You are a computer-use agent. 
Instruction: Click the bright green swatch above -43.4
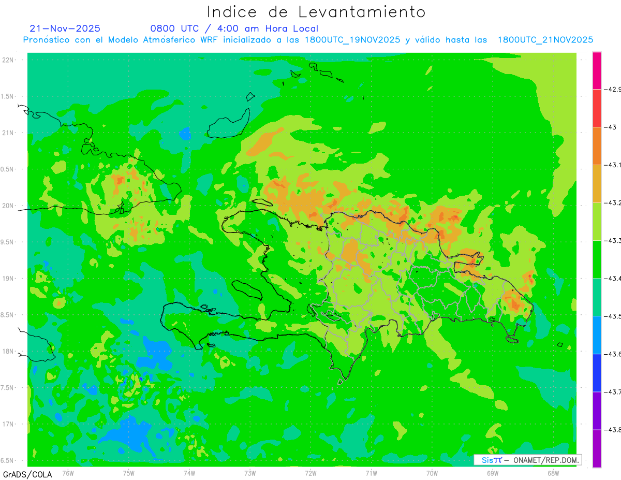click(x=597, y=259)
